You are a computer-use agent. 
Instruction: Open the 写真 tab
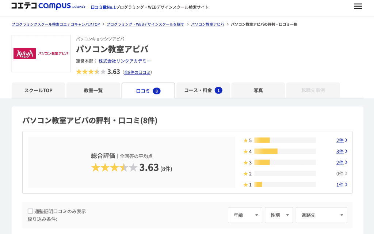tap(258, 90)
